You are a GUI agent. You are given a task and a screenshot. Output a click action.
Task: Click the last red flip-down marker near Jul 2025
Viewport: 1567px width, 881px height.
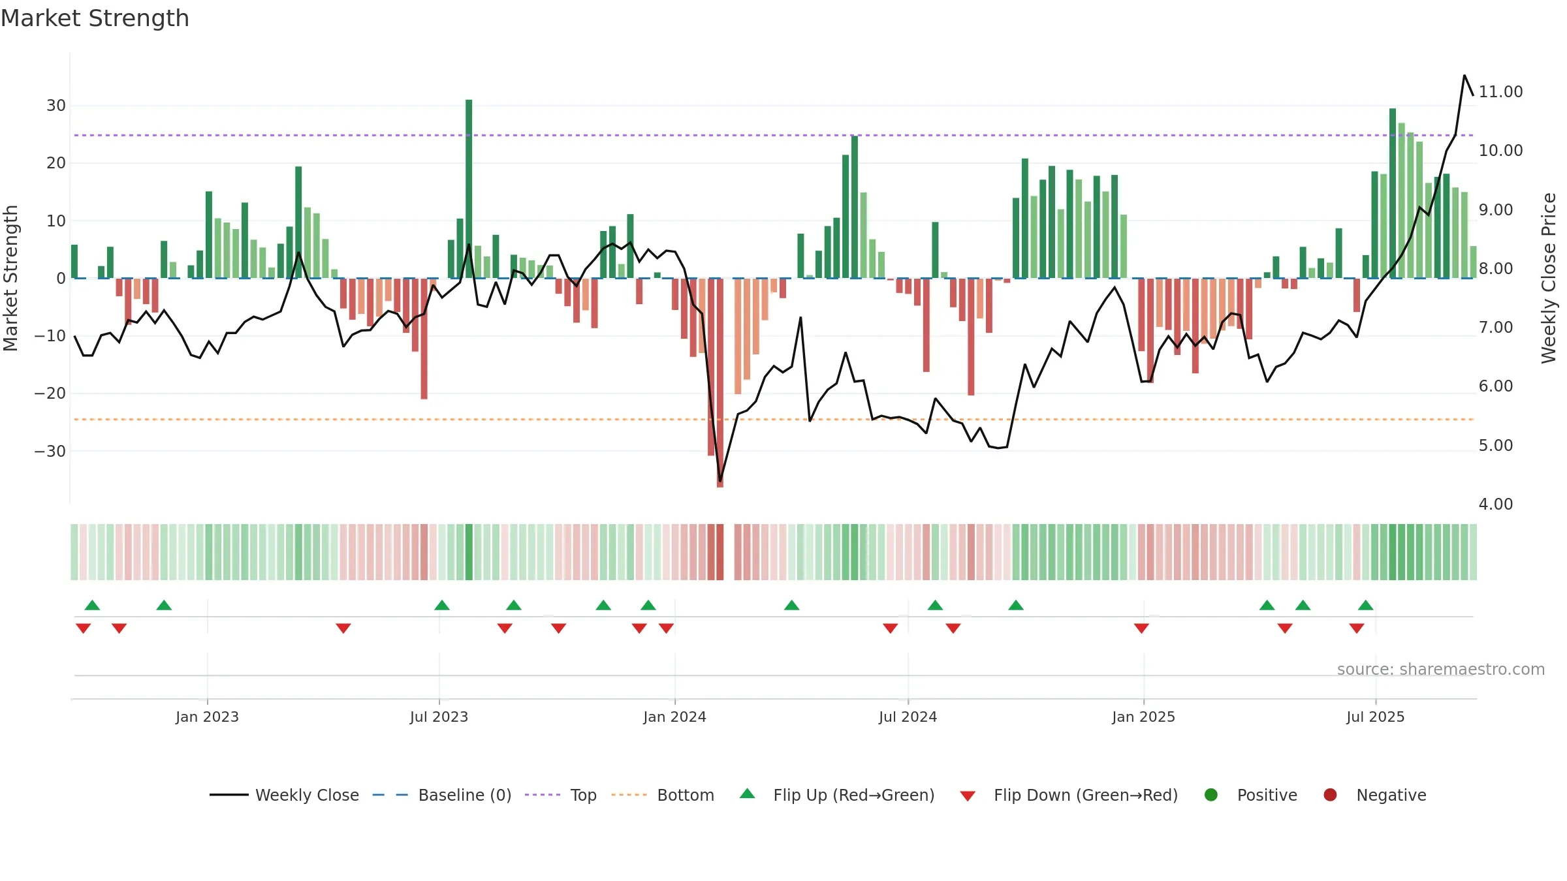1357,628
